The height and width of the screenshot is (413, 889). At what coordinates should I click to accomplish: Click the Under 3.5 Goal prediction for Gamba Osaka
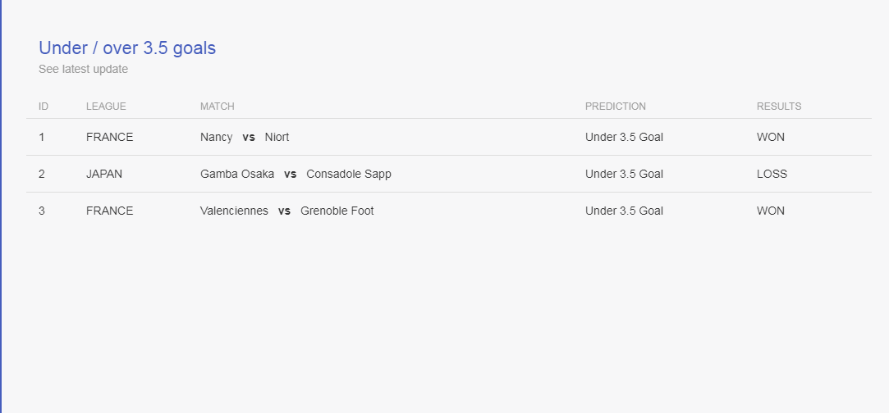pos(624,175)
